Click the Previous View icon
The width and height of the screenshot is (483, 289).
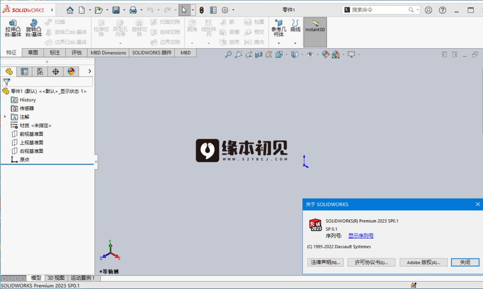[249, 54]
